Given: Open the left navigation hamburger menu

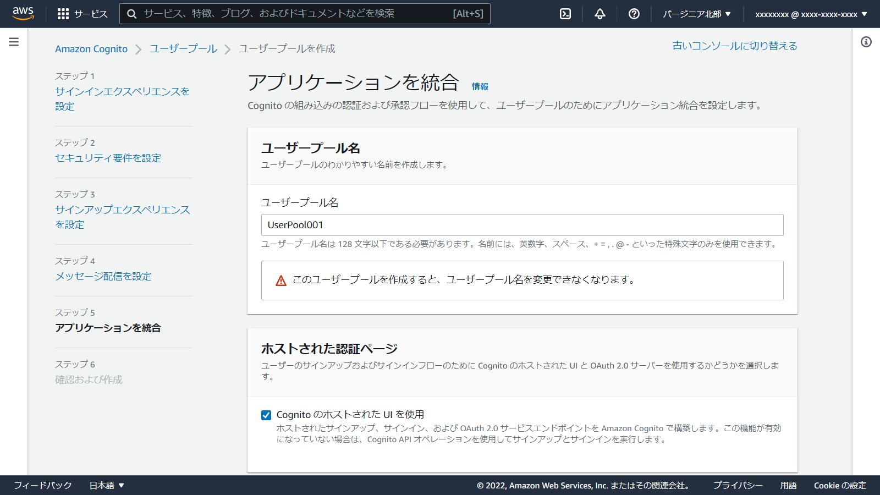Looking at the screenshot, I should (x=13, y=41).
